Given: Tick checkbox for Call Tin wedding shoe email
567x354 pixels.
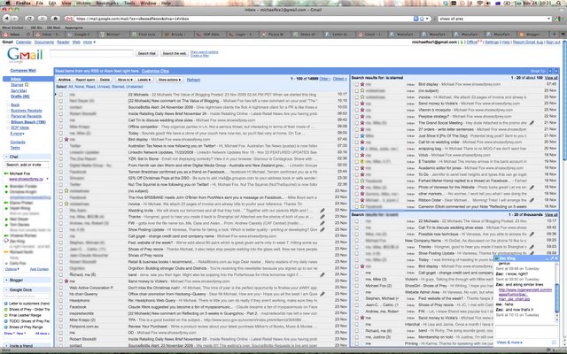Looking at the screenshot, I should (61, 120).
